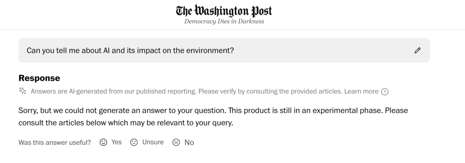Click the AI-generated answers disclaimer text
This screenshot has width=465, height=163.
186,92
